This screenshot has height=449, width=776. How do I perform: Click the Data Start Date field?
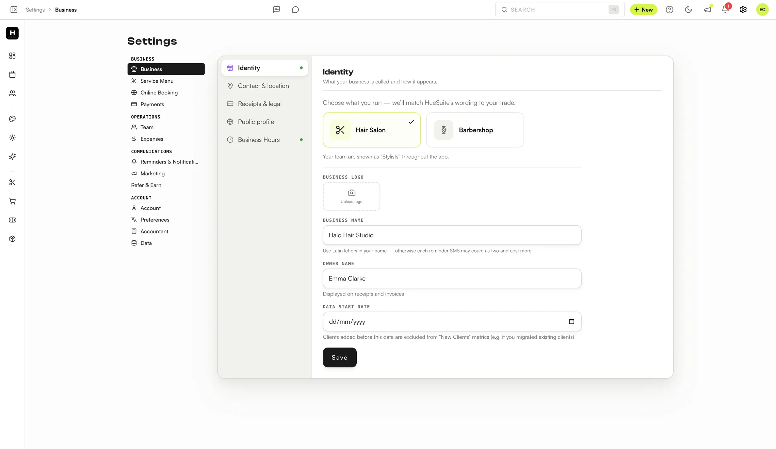coord(452,321)
